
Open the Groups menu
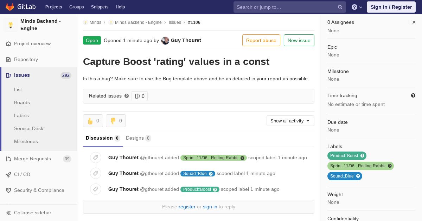click(76, 7)
